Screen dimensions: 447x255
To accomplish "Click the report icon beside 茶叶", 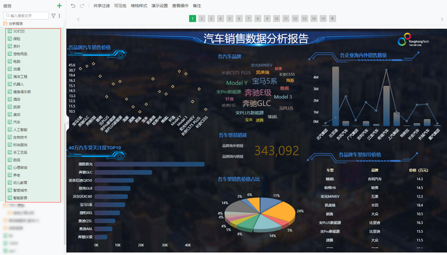I will click(10, 46).
